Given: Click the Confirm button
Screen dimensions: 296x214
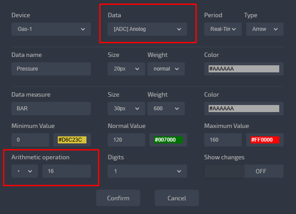Looking at the screenshot, I should [x=118, y=198].
